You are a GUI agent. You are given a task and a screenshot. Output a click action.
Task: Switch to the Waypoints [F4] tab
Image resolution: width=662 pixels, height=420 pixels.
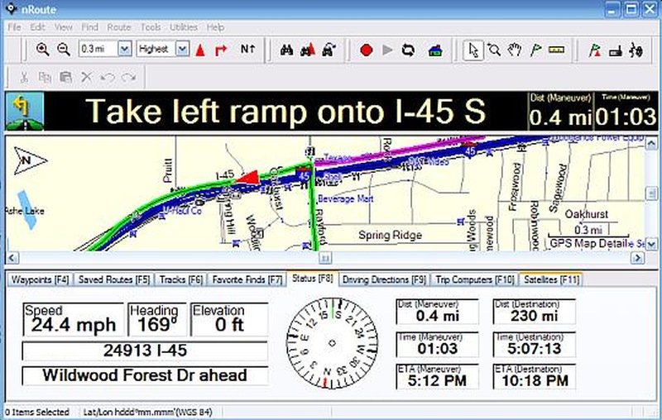coord(40,279)
